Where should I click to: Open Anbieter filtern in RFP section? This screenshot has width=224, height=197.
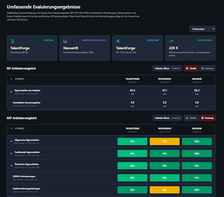167,118
